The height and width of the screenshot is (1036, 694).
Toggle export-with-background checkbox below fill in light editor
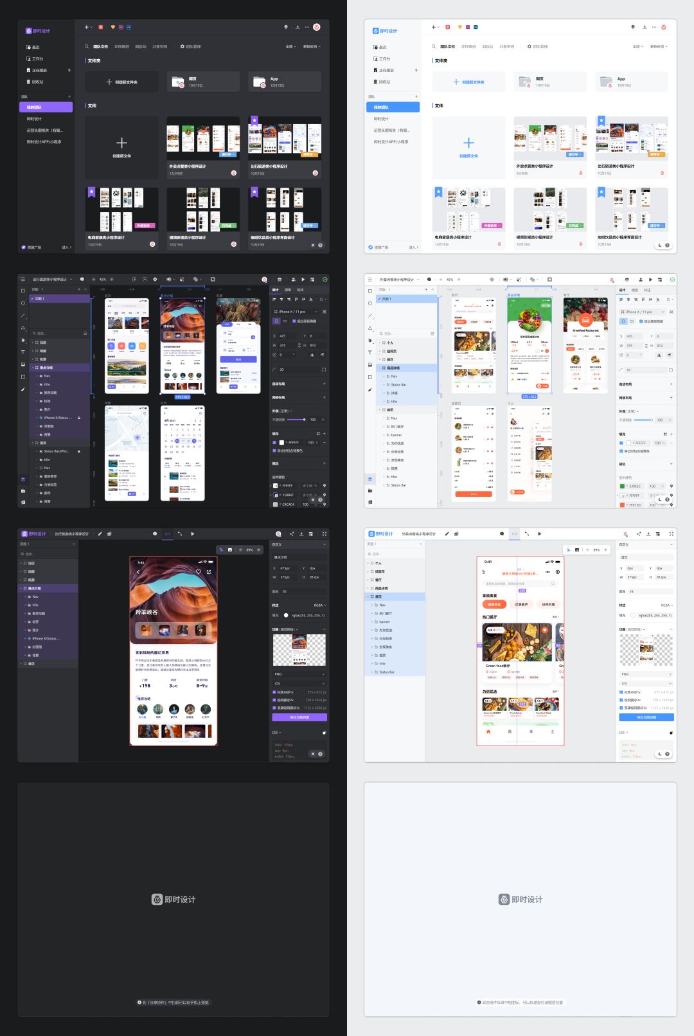[621, 451]
